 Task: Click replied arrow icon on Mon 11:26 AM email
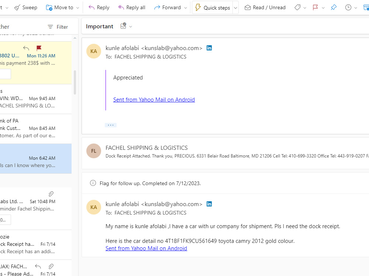pos(26,48)
